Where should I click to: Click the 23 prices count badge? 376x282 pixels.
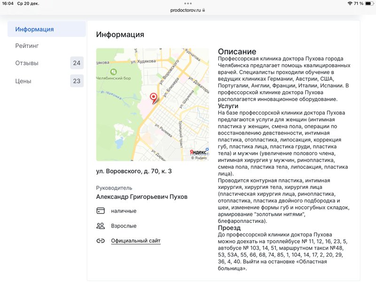(x=77, y=81)
